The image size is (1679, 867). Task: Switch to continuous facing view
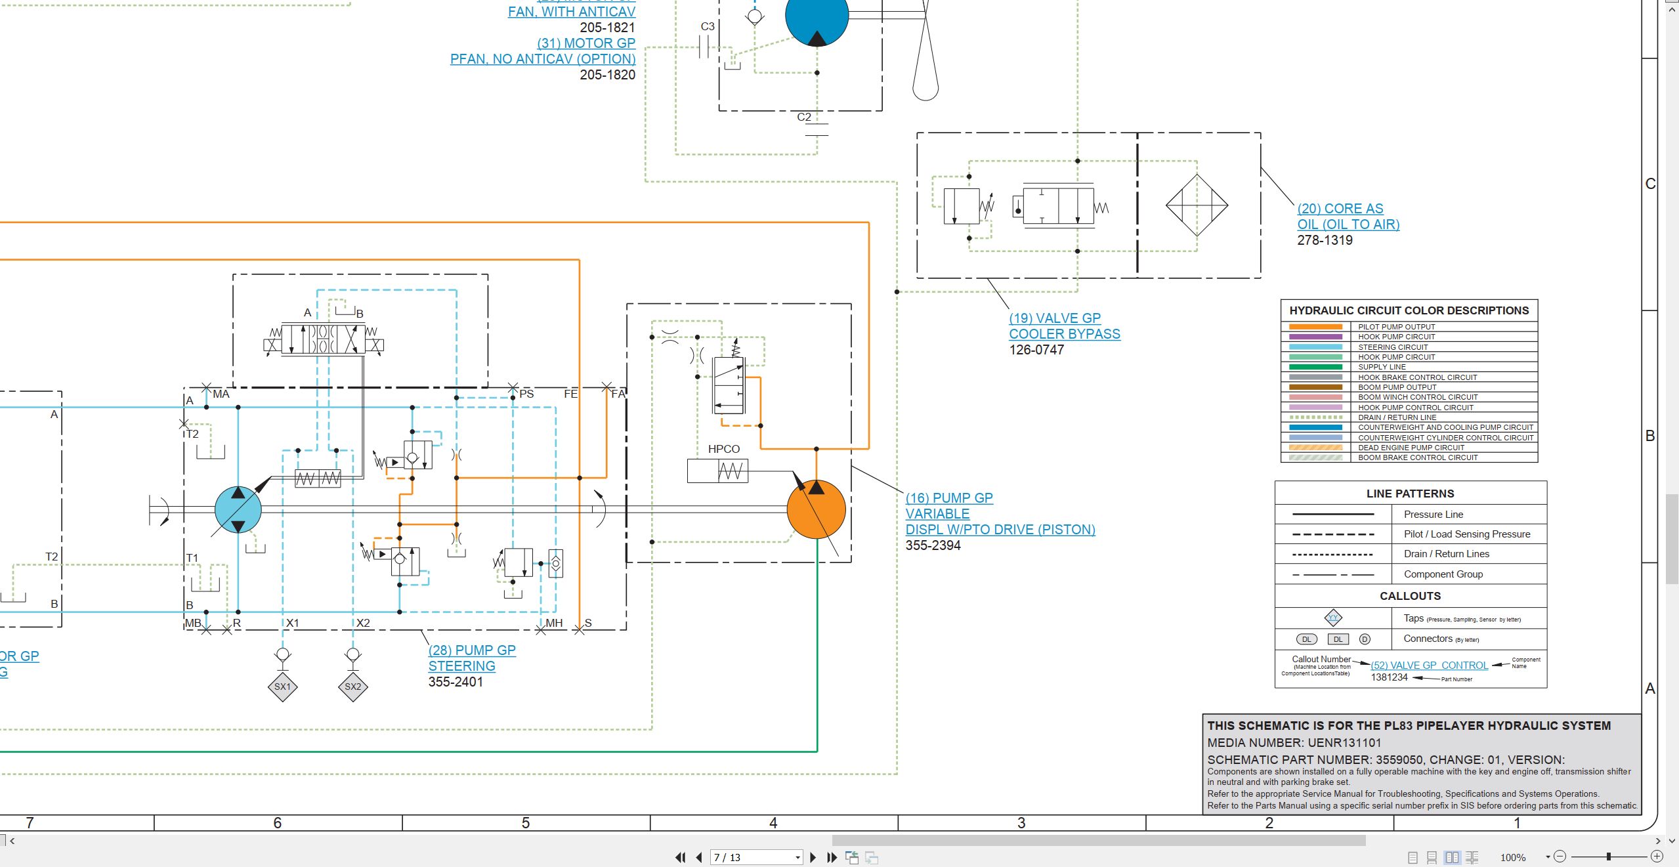[x=1472, y=857]
